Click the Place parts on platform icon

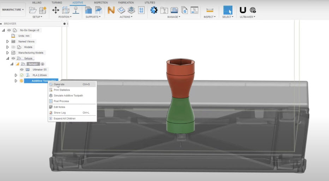75,10
